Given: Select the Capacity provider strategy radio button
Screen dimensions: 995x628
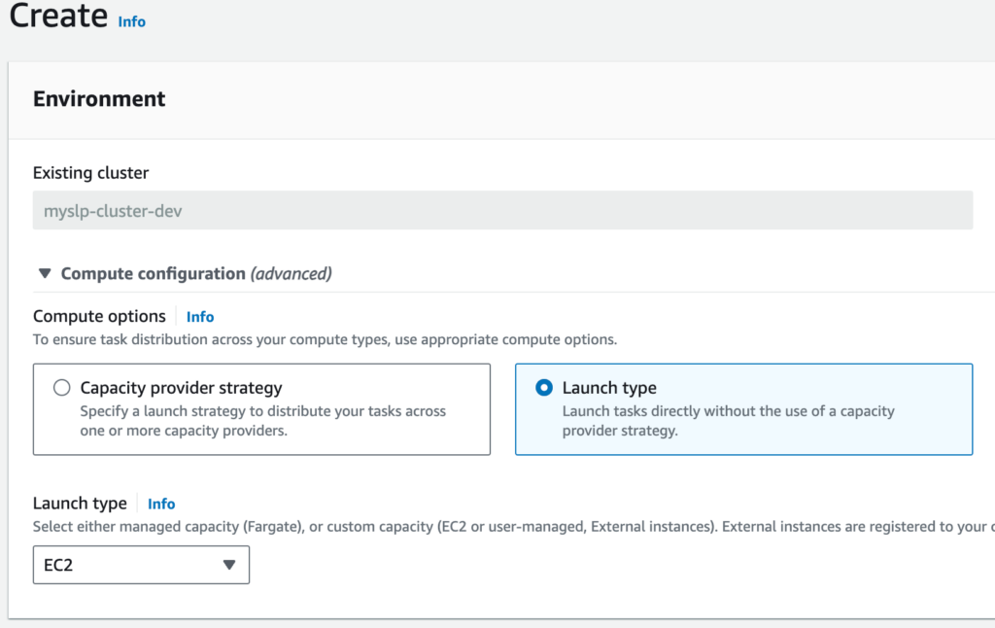Looking at the screenshot, I should tap(62, 388).
